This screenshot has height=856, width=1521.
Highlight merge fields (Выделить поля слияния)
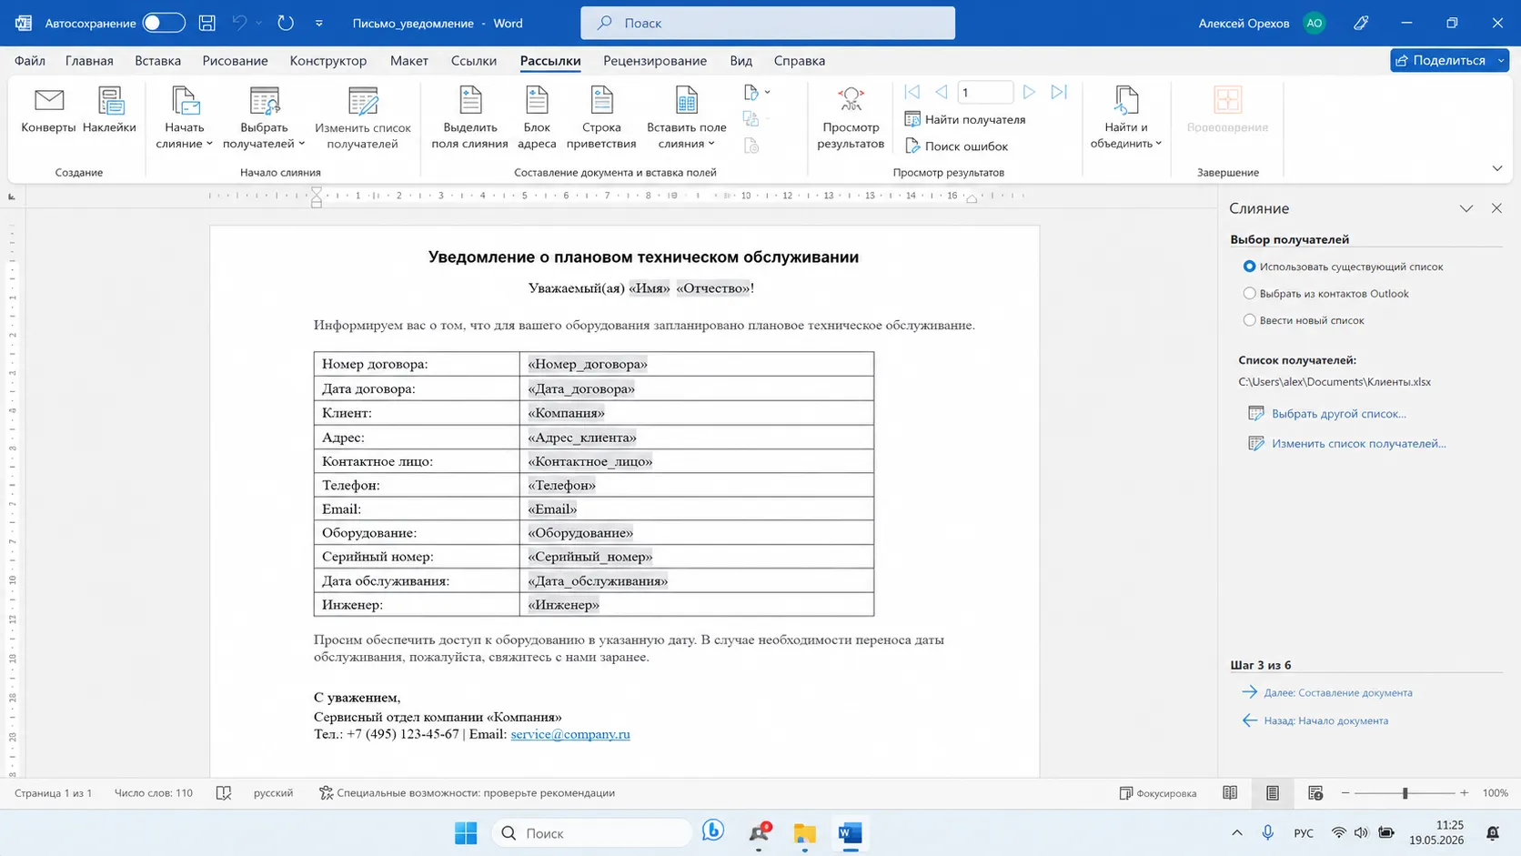point(469,118)
